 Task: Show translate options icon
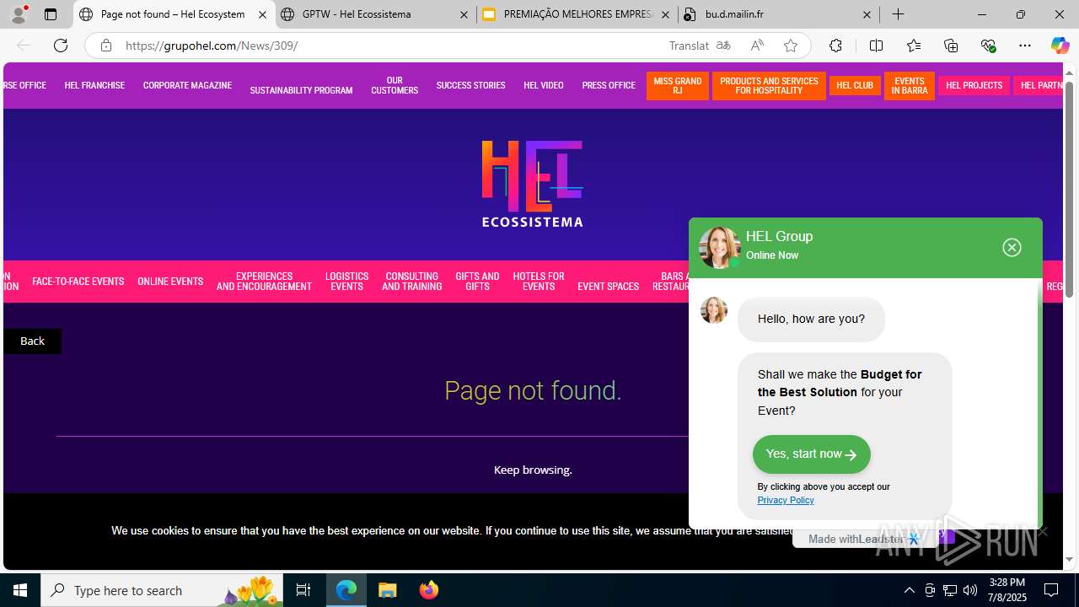[723, 46]
